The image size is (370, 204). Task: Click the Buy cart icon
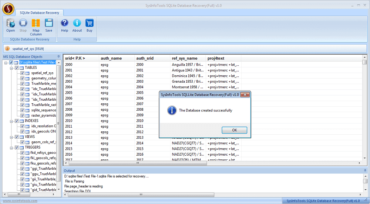90,23
